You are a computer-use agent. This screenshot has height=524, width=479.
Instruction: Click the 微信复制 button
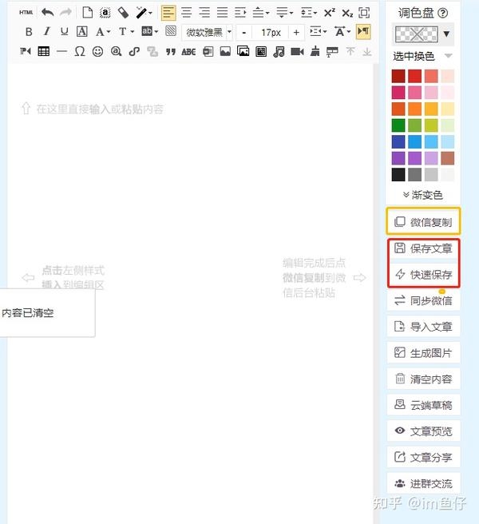(x=423, y=221)
